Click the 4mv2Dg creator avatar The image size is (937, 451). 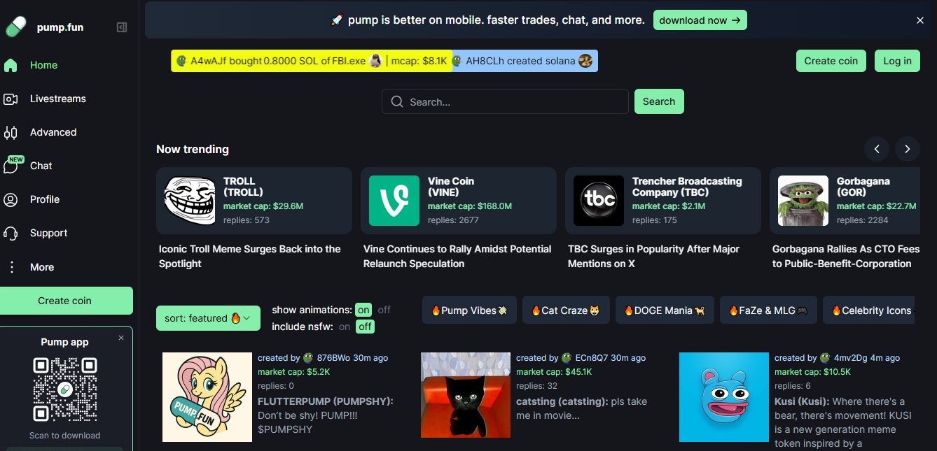(x=825, y=358)
